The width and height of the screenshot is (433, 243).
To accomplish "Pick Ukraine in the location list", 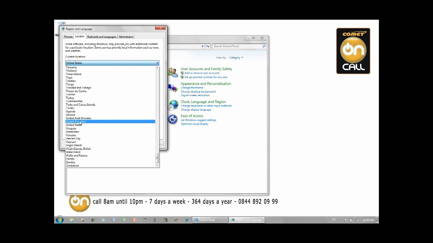I will click(x=110, y=115).
